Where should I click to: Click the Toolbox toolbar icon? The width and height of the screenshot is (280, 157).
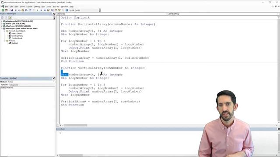(x=63, y=10)
